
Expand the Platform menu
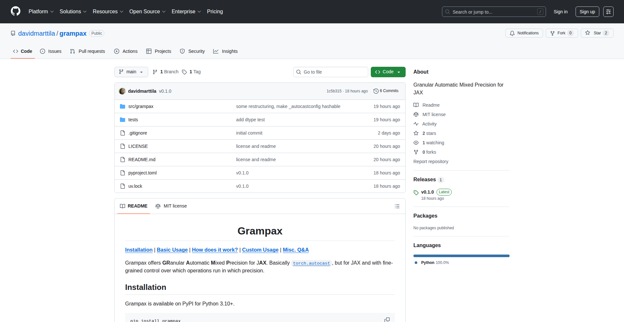click(x=41, y=12)
